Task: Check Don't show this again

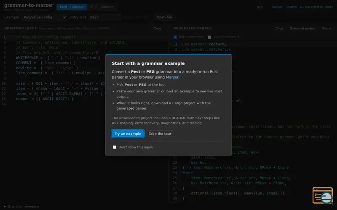Action: click(x=115, y=147)
